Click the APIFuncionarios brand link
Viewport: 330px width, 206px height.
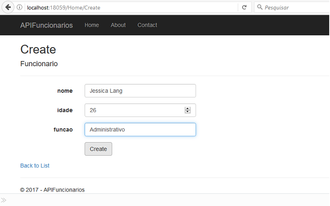tap(47, 25)
